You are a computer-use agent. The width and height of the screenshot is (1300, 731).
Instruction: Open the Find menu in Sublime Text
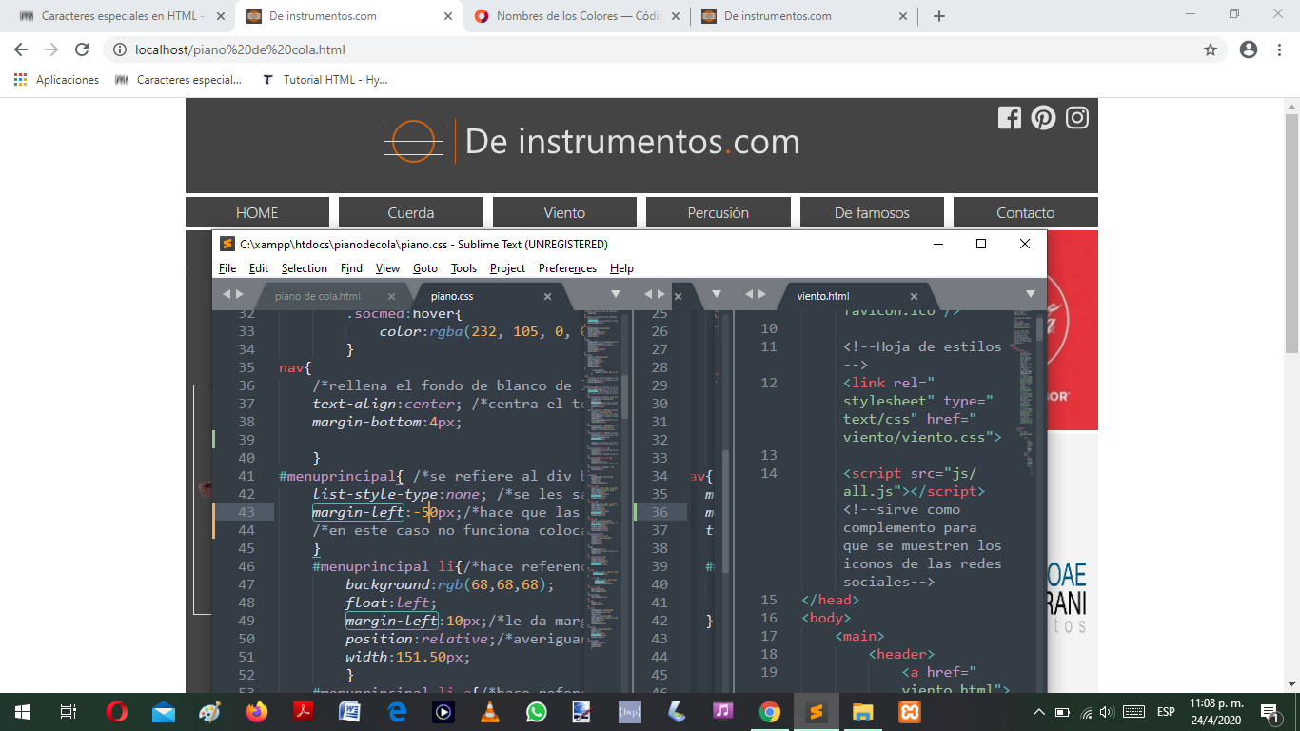[x=351, y=268]
